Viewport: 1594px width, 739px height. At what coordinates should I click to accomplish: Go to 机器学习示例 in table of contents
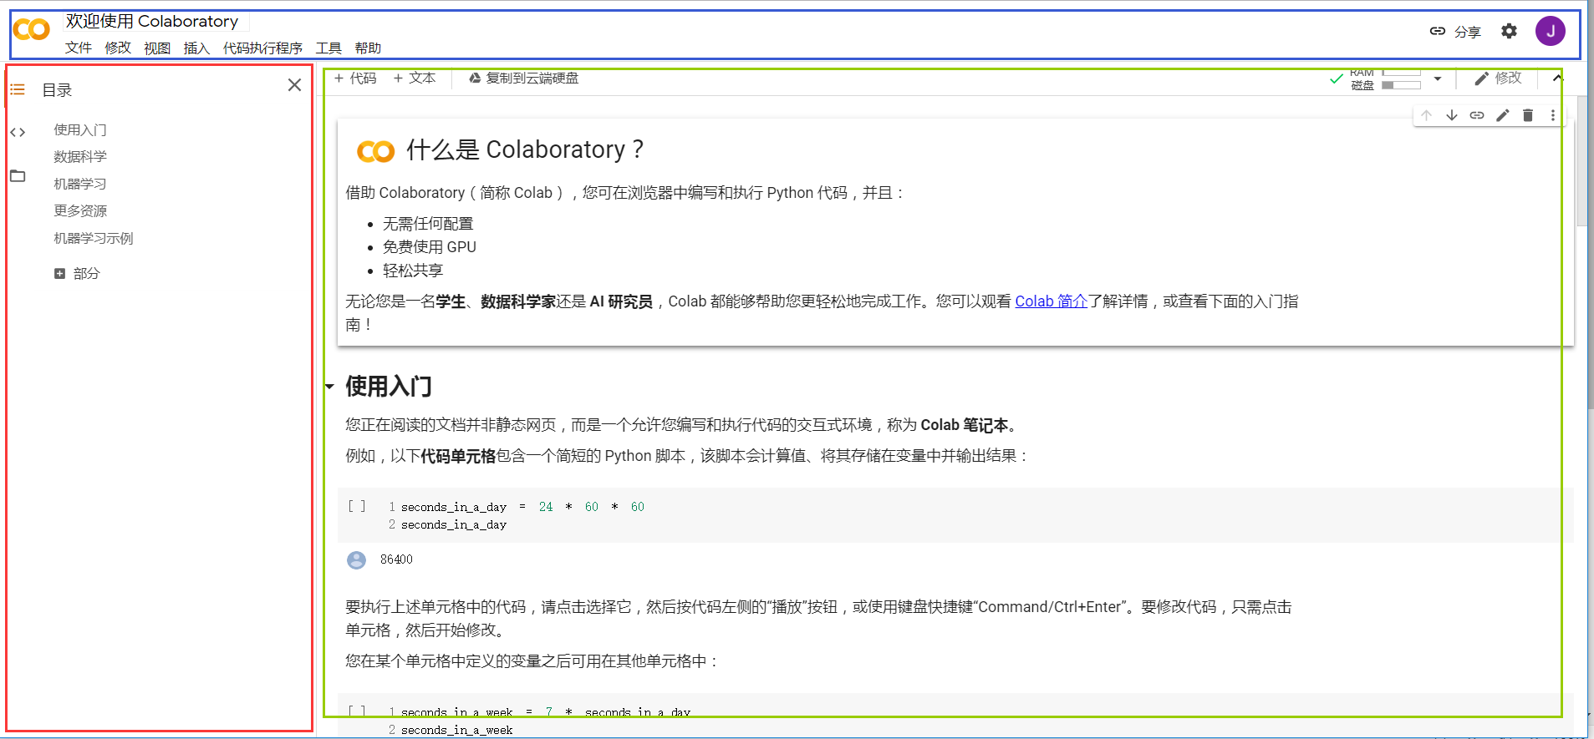pyautogui.click(x=94, y=238)
